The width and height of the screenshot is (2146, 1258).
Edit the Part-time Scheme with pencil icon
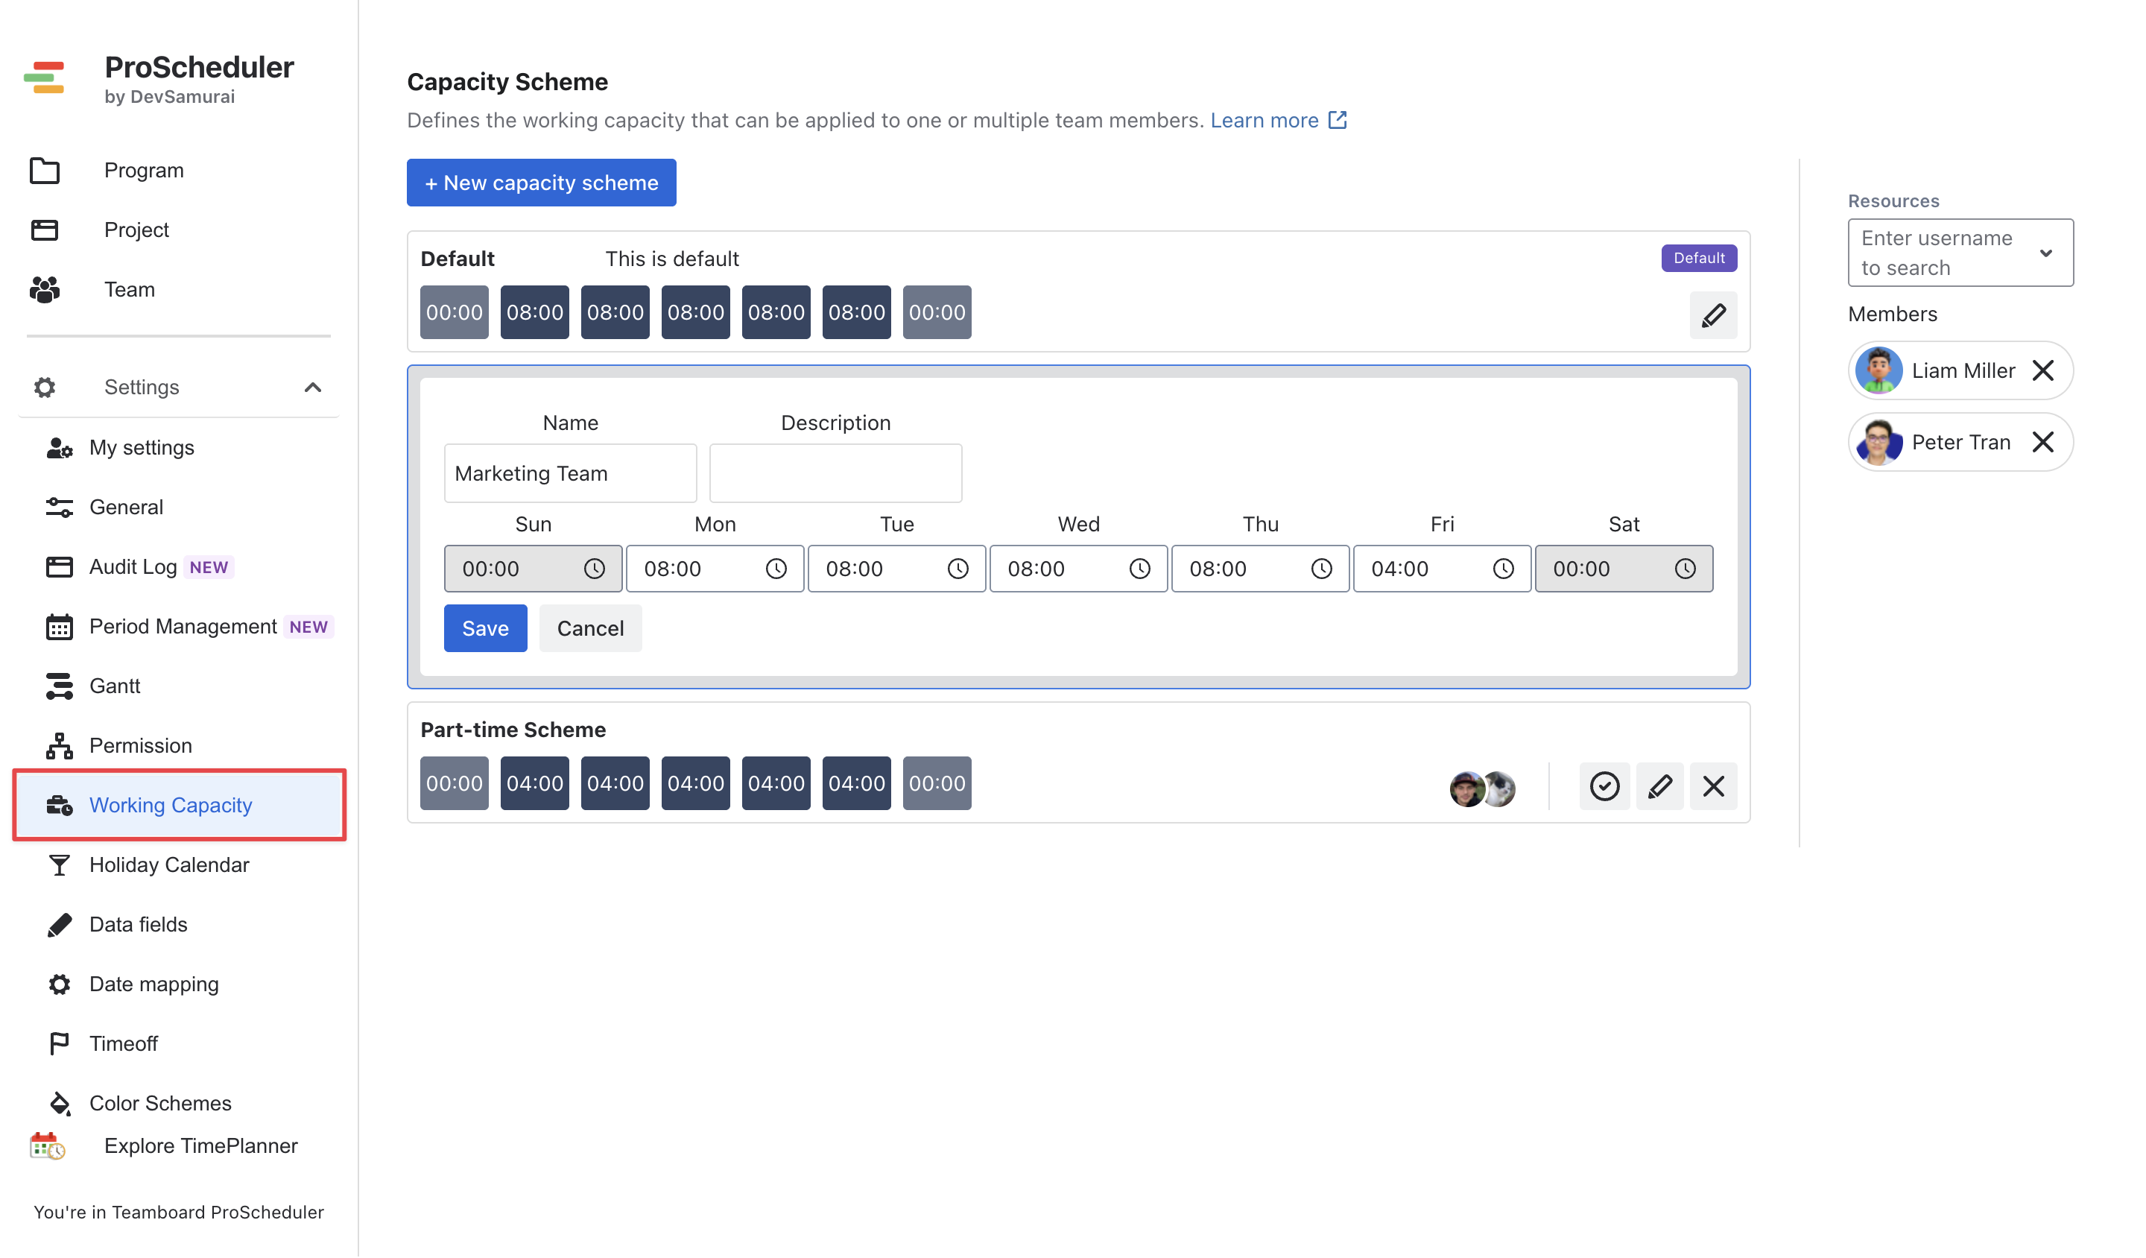[1659, 786]
